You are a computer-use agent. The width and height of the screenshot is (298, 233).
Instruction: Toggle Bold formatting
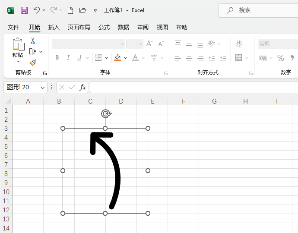click(57, 57)
